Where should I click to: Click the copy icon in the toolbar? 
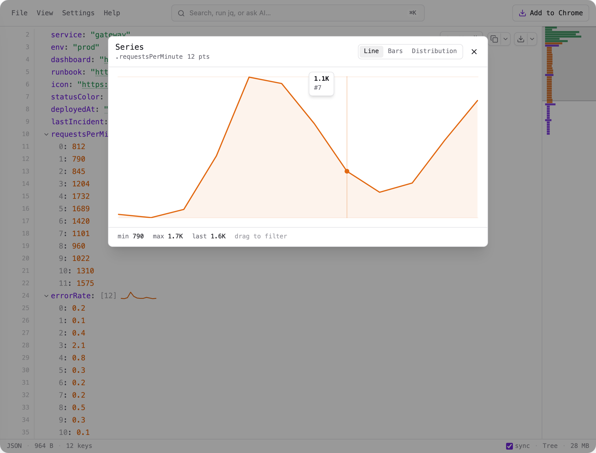[x=494, y=39]
